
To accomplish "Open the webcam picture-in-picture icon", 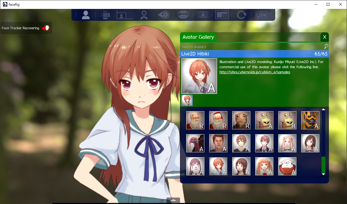I will [125, 15].
